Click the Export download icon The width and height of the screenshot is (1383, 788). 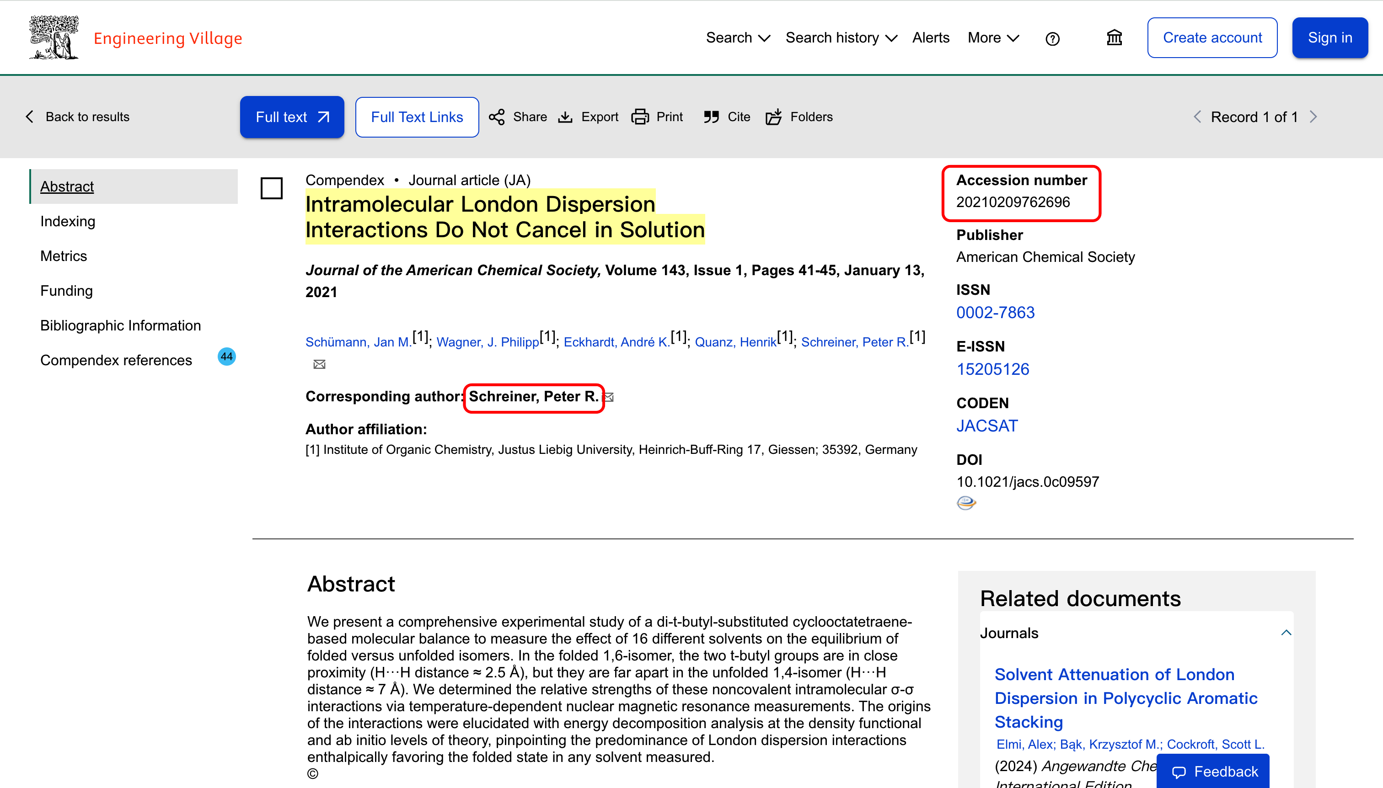(x=565, y=117)
